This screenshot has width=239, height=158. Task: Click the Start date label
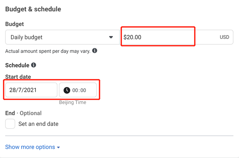tap(18, 77)
